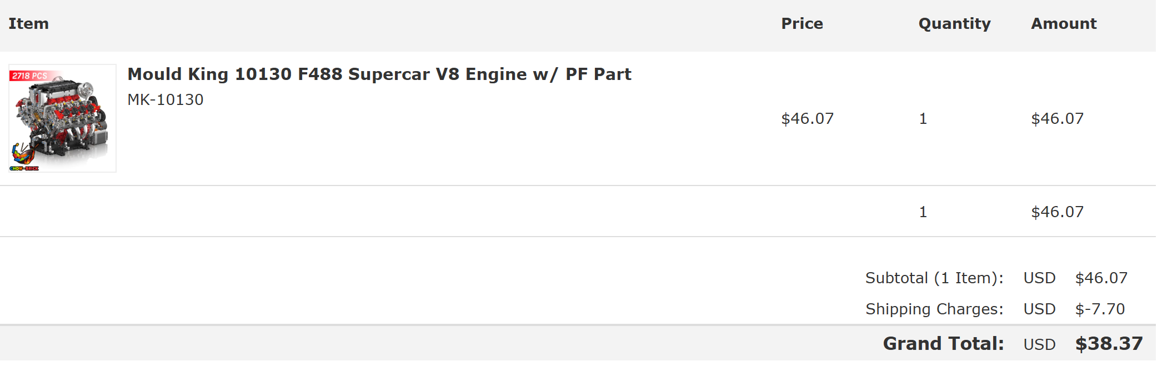Click the $38.37 grand total amount

(1109, 343)
